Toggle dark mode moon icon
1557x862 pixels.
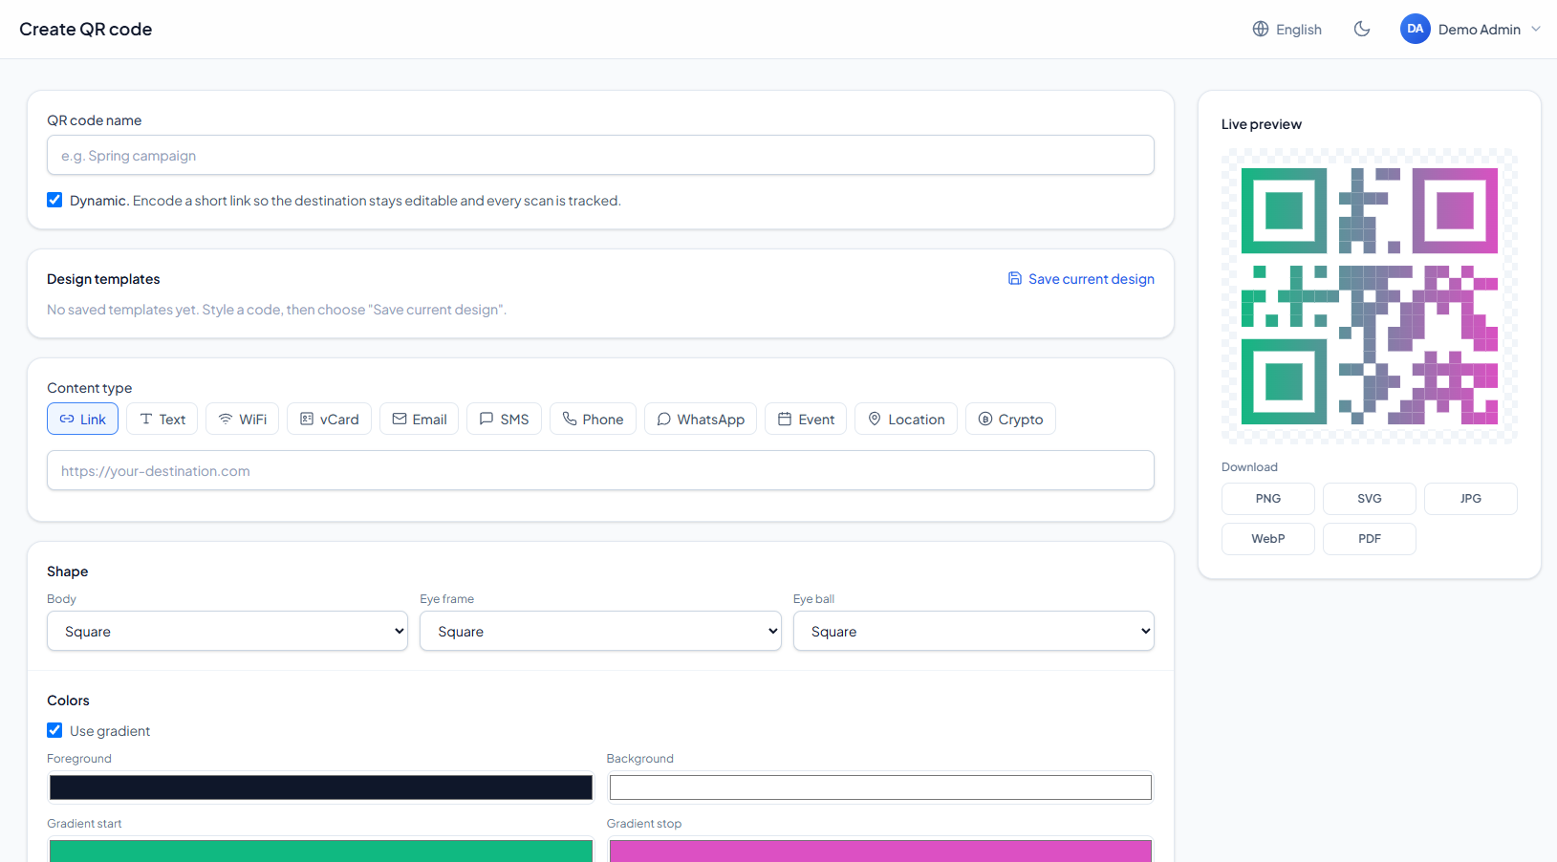coord(1362,30)
